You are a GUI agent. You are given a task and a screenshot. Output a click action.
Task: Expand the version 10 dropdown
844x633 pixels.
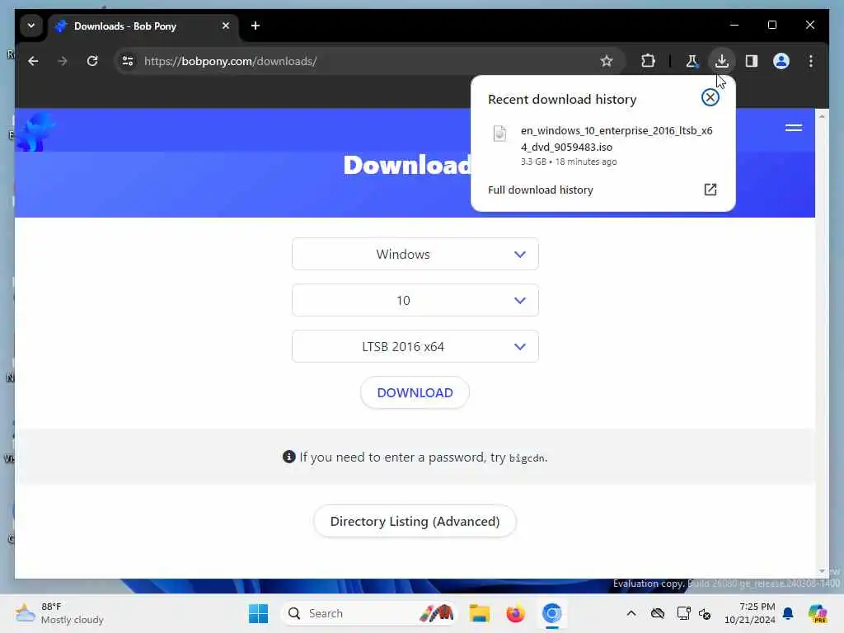pyautogui.click(x=415, y=300)
